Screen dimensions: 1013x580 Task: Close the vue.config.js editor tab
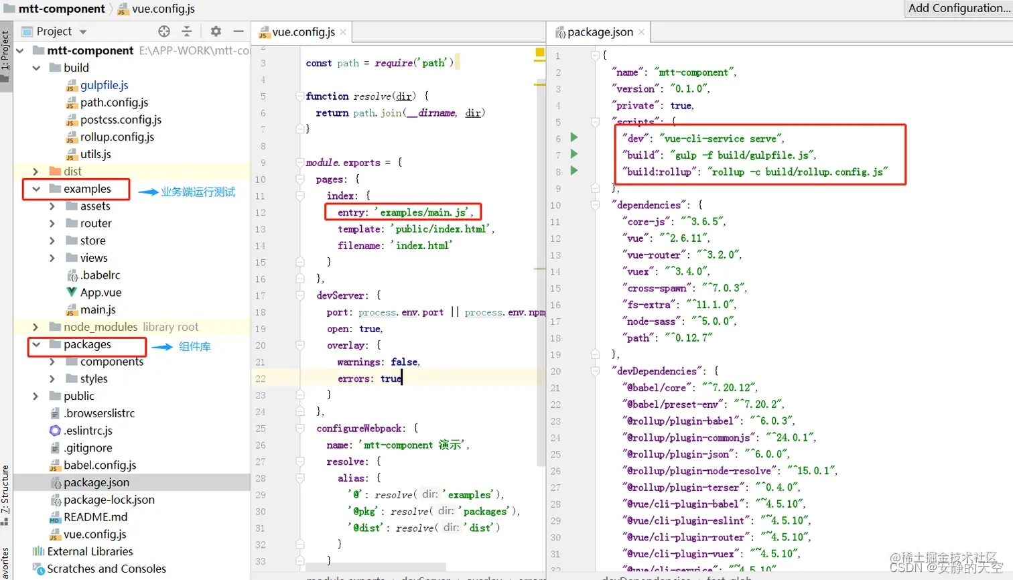click(343, 32)
